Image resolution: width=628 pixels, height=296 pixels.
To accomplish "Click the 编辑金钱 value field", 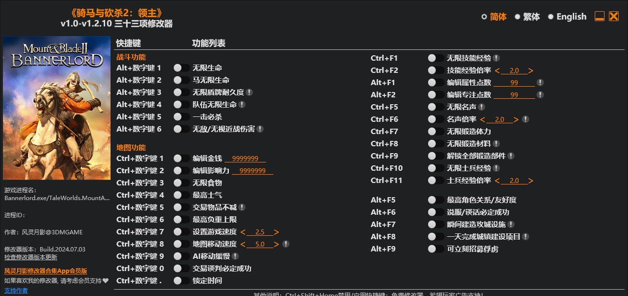I will pyautogui.click(x=246, y=158).
